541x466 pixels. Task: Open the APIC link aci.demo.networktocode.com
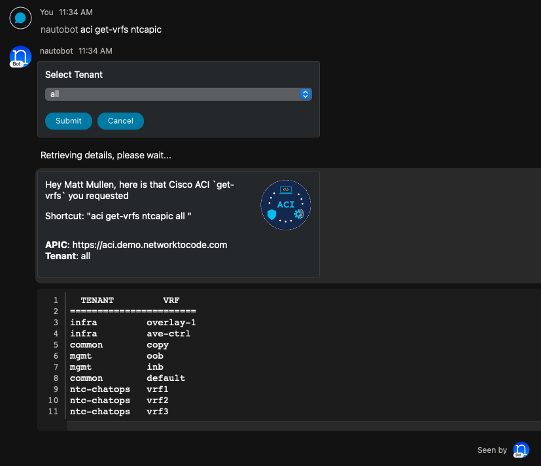click(150, 245)
